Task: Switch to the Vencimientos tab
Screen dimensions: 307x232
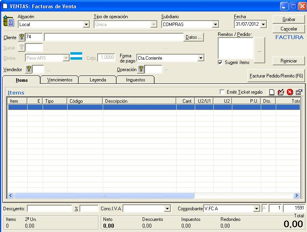Action: [60, 80]
